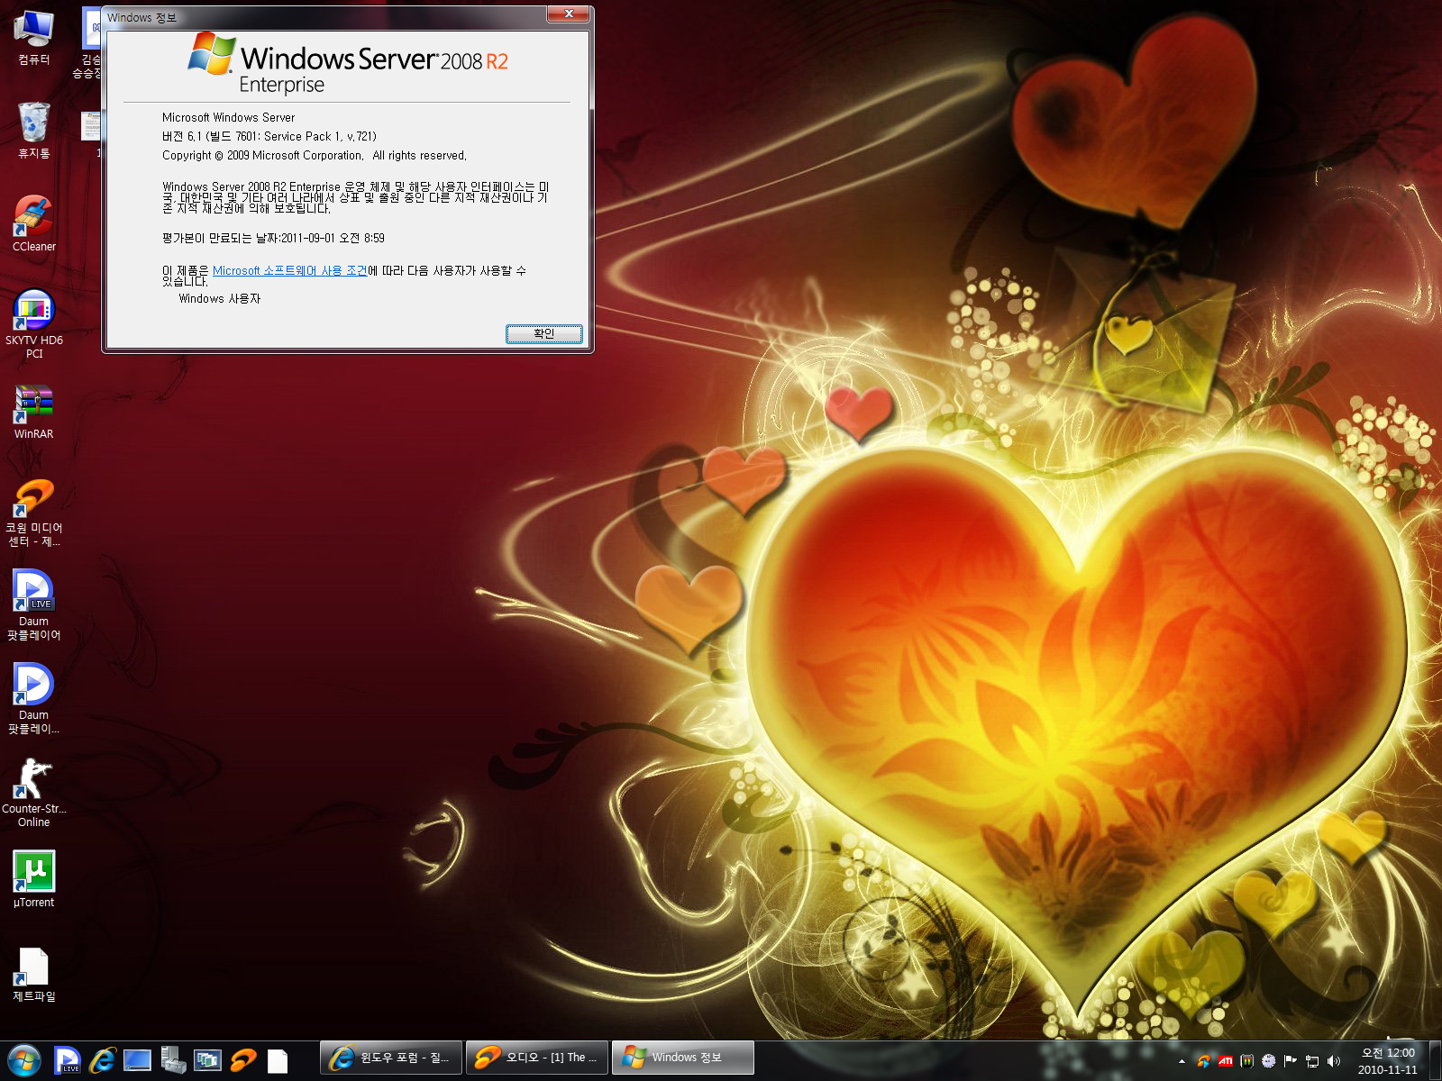The width and height of the screenshot is (1442, 1081).
Task: Show hidden tray icons arrow
Action: coord(1182,1061)
